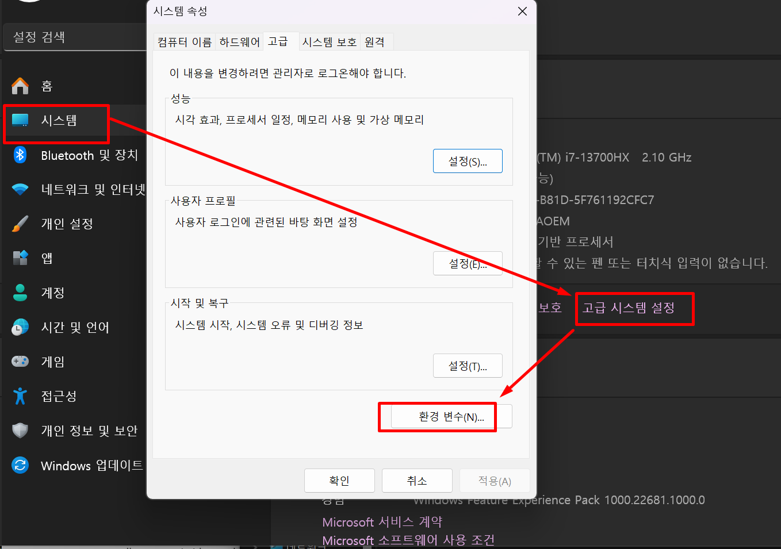Click the 취소 button
Viewport: 781px width, 549px height.
(417, 481)
